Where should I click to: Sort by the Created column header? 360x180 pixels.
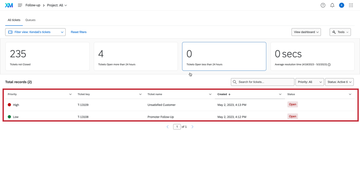tap(222, 94)
